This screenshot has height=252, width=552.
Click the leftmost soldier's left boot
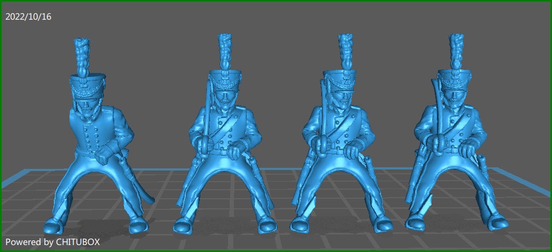pyautogui.click(x=137, y=226)
